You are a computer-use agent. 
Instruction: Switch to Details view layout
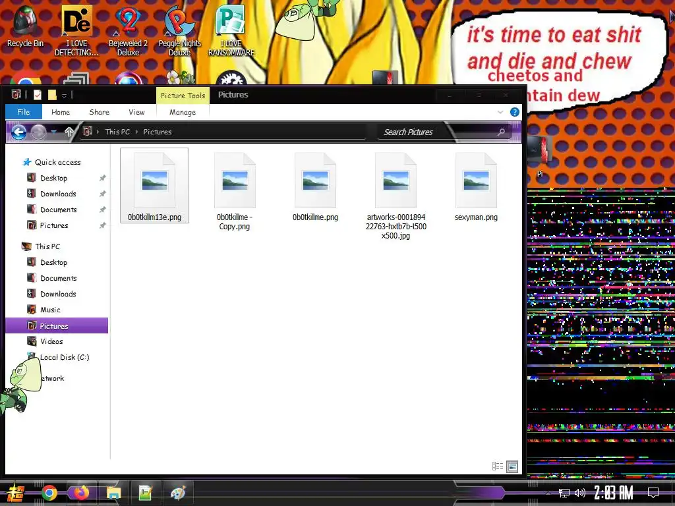click(x=498, y=466)
